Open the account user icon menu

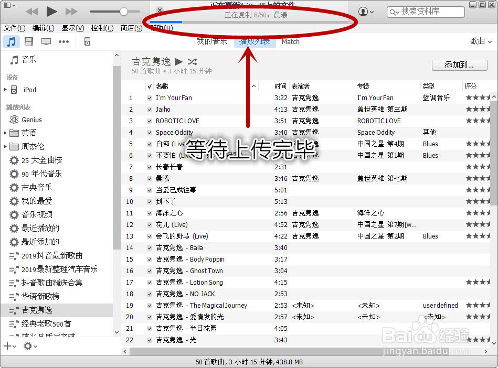click(366, 12)
